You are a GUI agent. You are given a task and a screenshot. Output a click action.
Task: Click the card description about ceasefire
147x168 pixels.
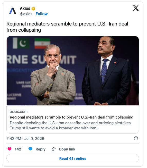71,125
